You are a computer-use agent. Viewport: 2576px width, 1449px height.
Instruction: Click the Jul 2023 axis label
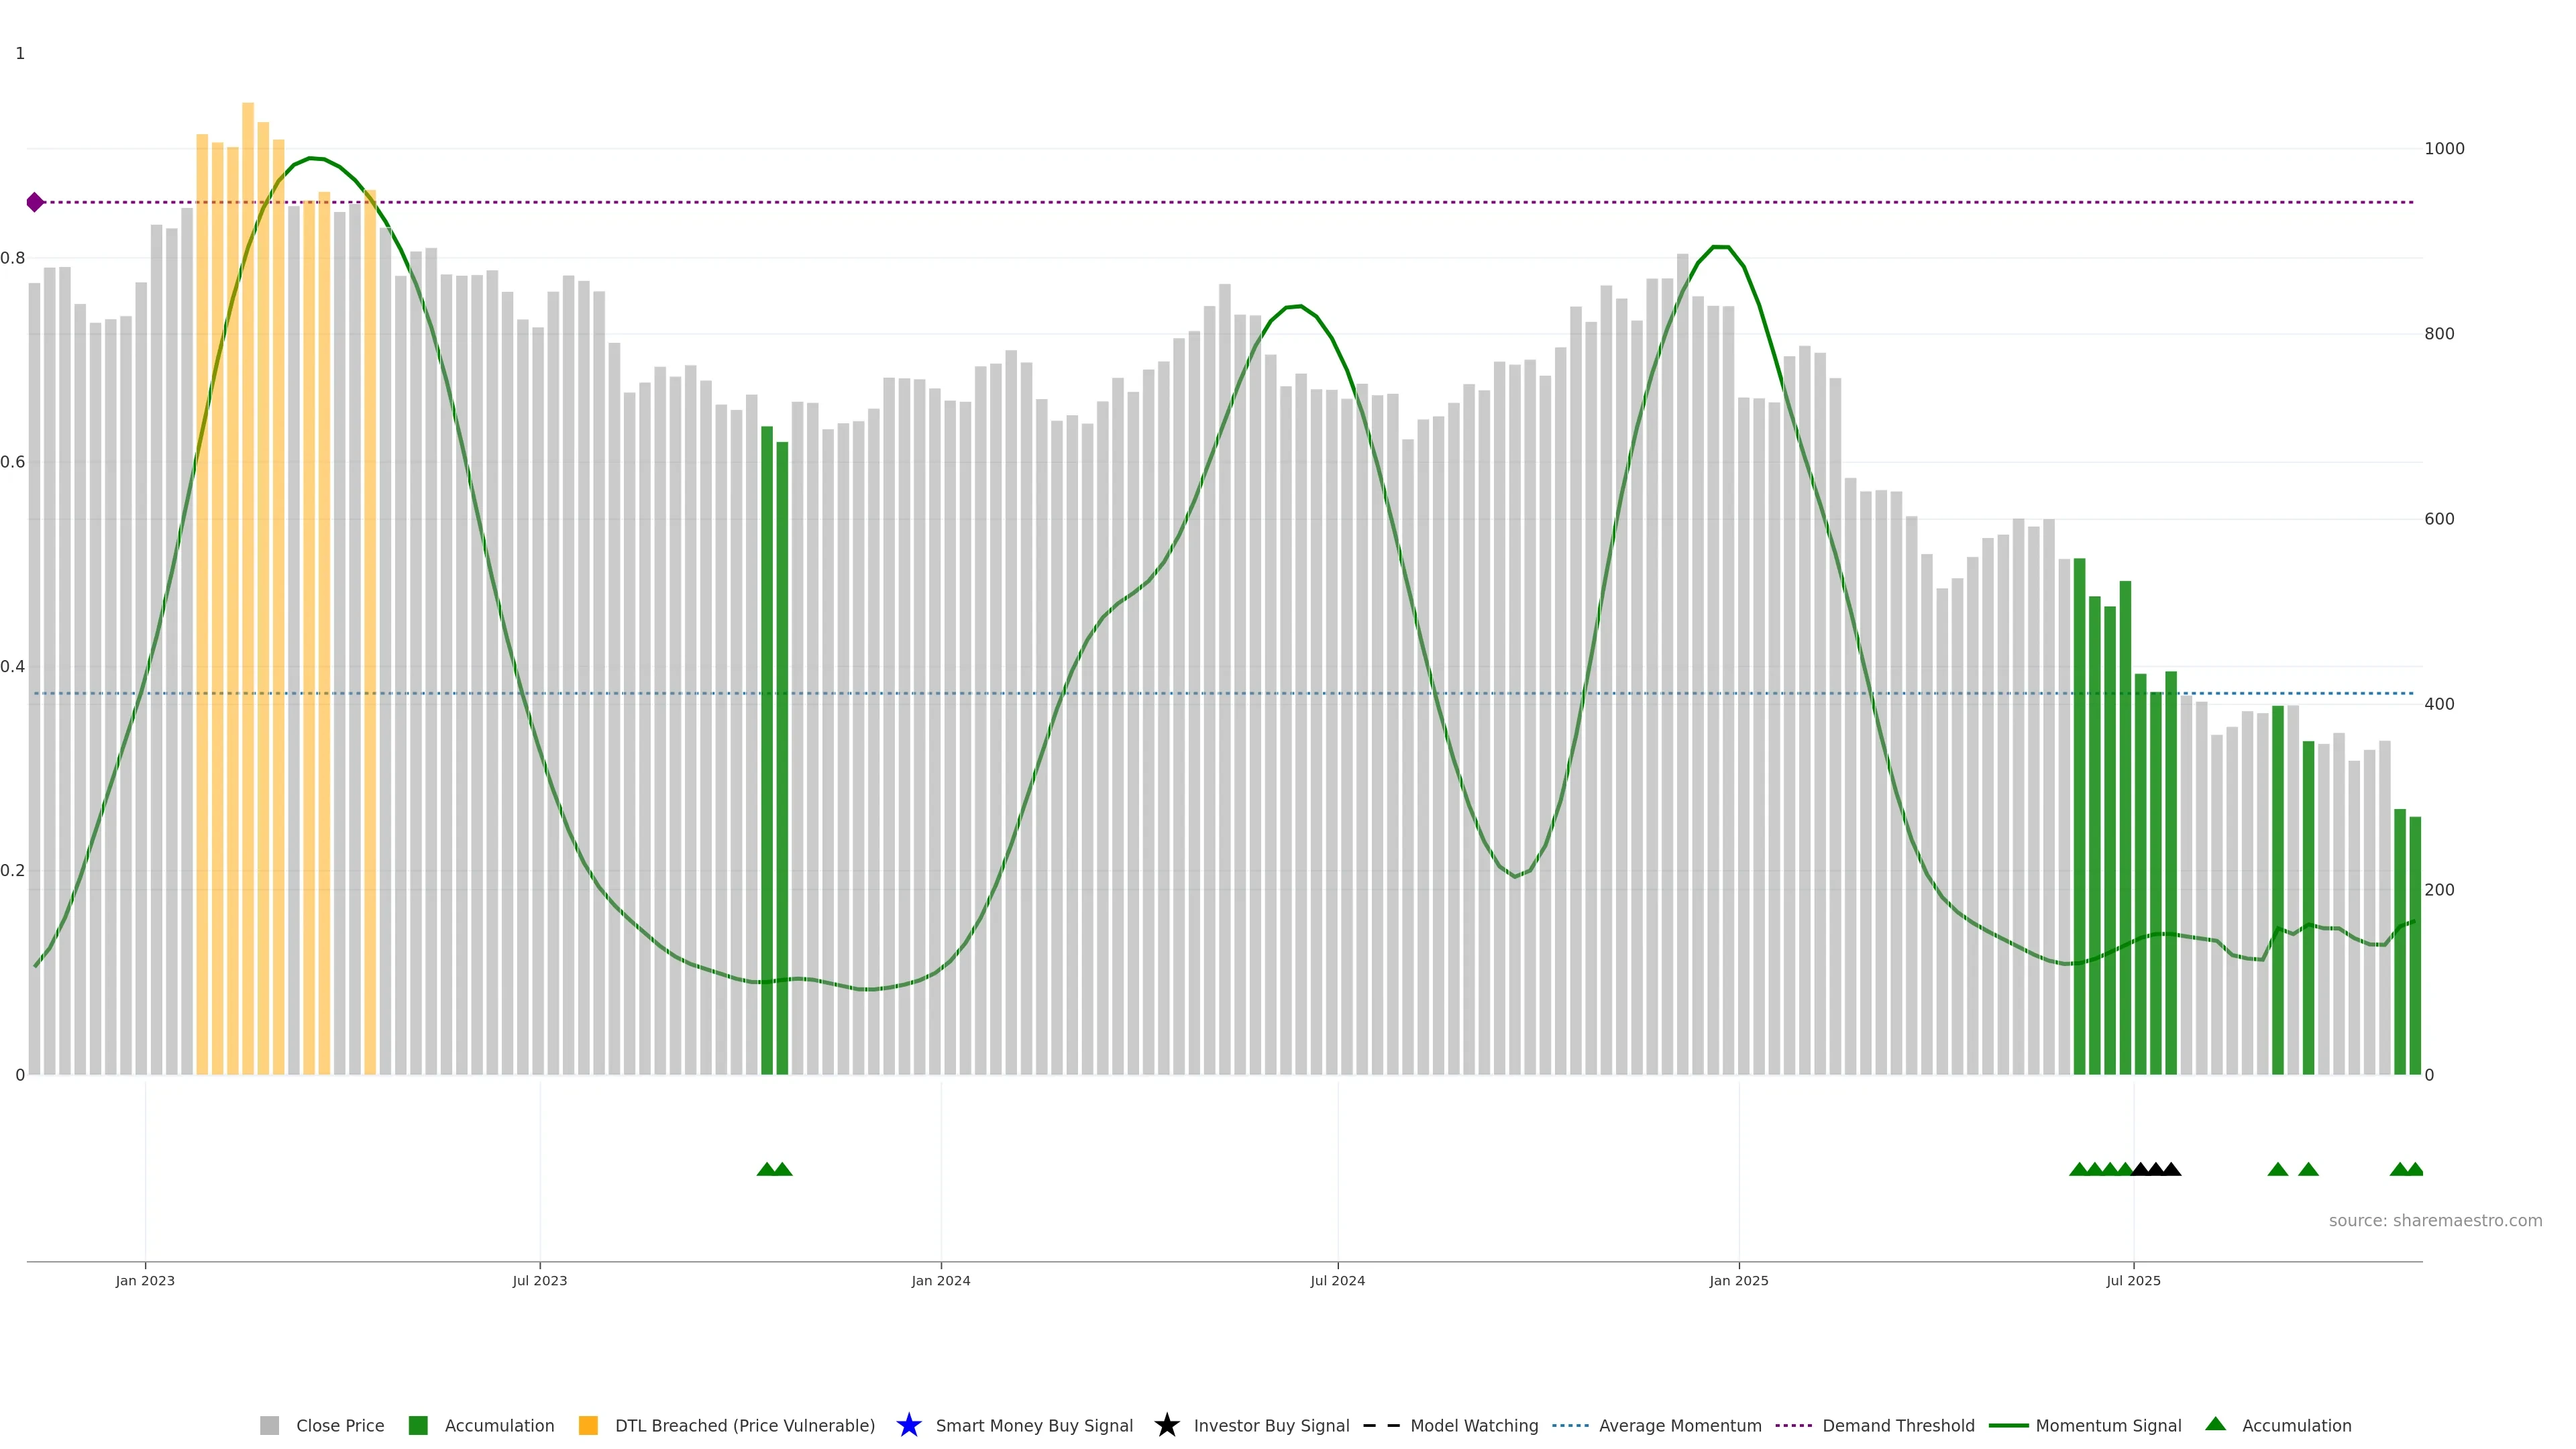[x=539, y=1280]
